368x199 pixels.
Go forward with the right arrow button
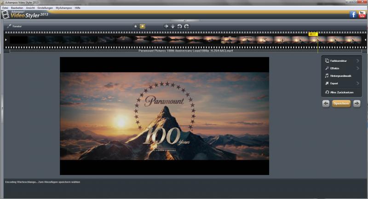357,103
